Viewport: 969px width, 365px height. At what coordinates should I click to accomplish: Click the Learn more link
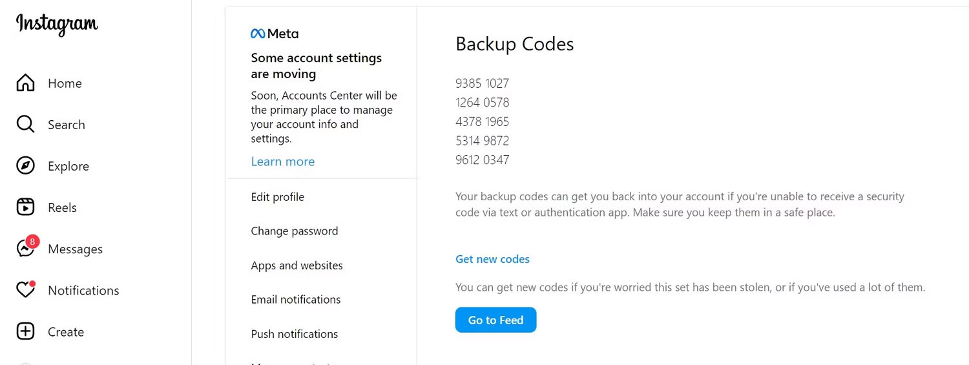pyautogui.click(x=282, y=162)
